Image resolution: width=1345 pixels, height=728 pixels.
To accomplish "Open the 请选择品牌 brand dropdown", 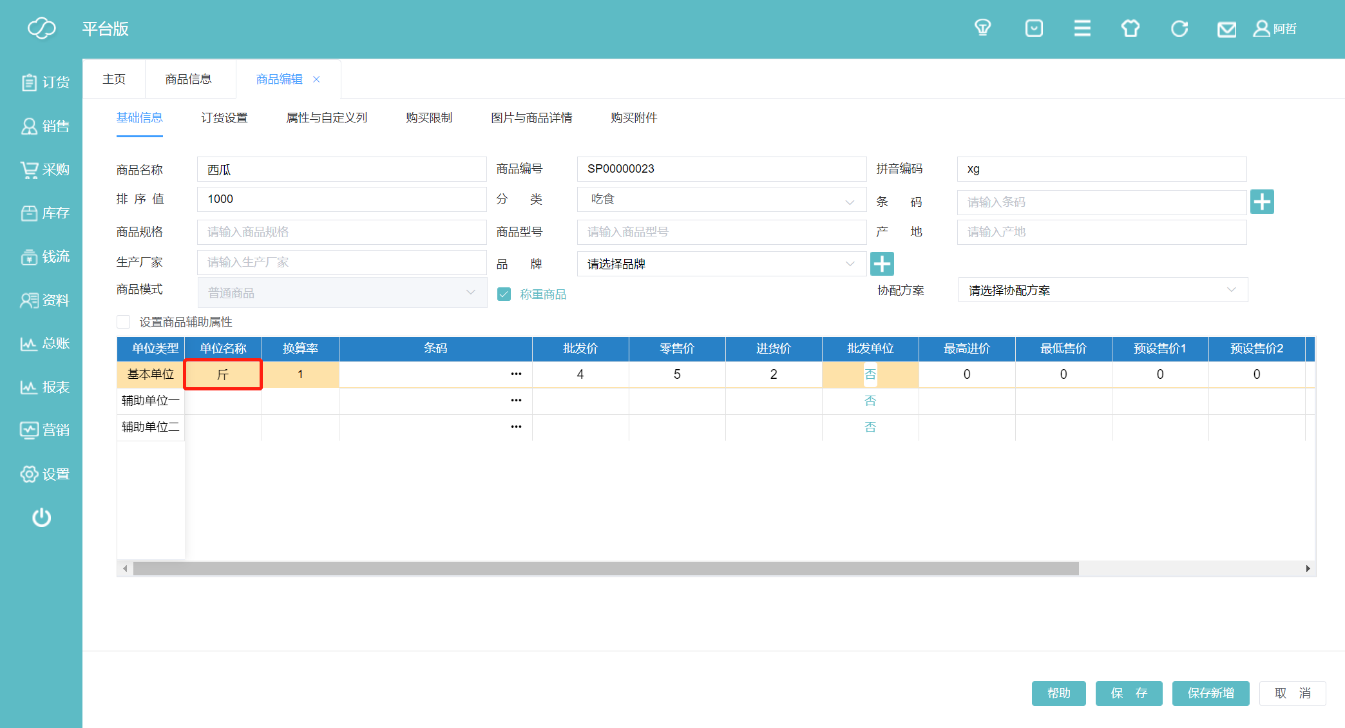I will (x=721, y=264).
